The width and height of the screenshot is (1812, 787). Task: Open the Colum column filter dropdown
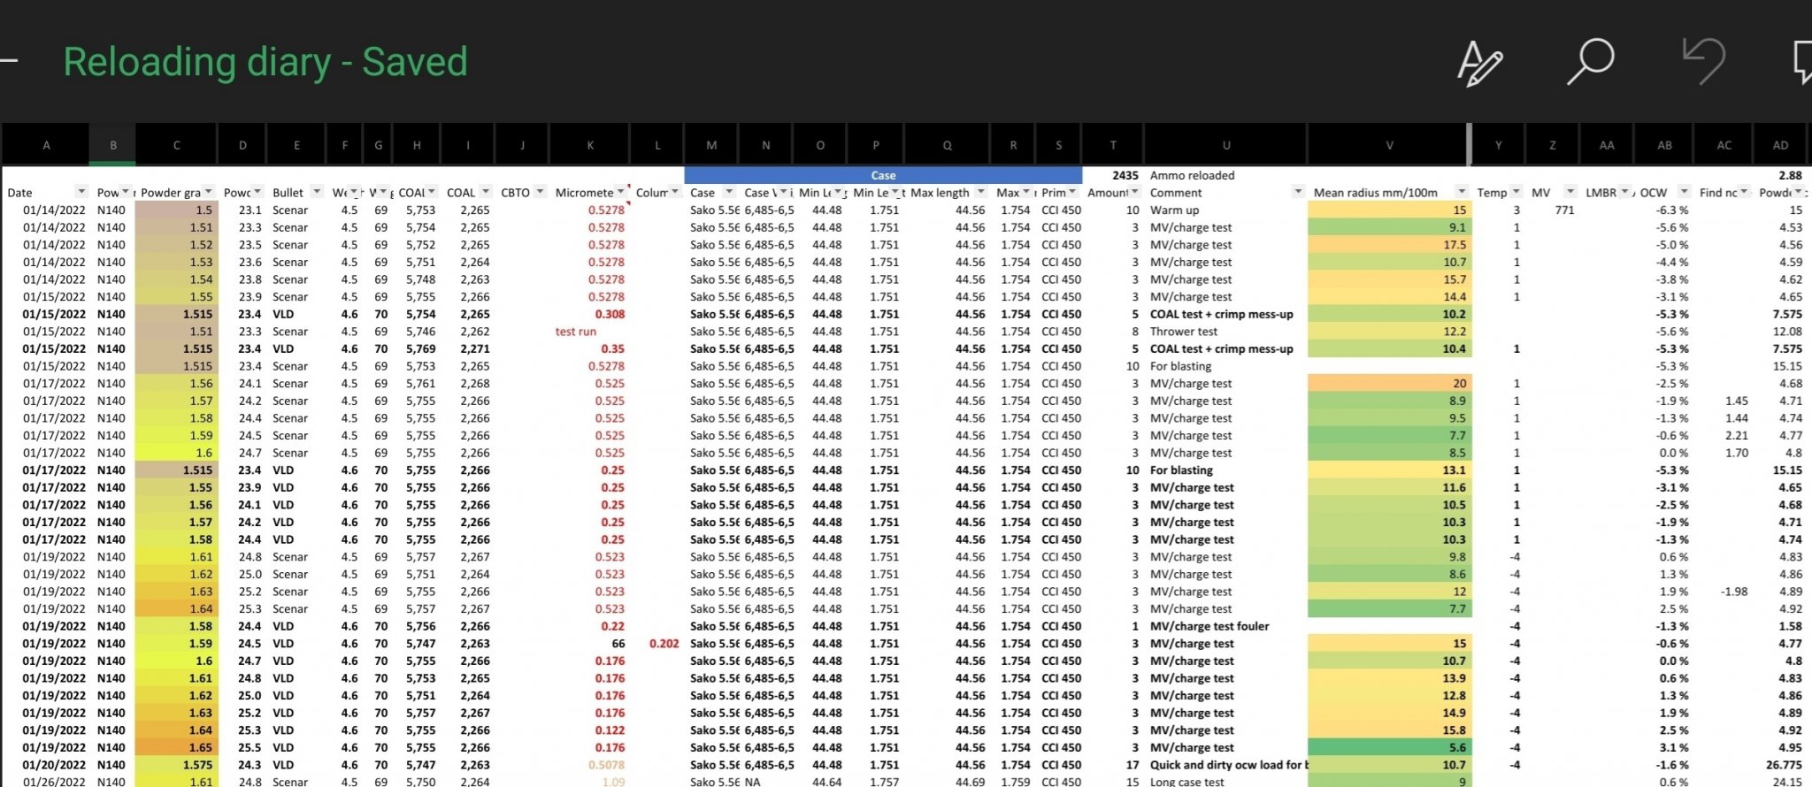coord(675,192)
